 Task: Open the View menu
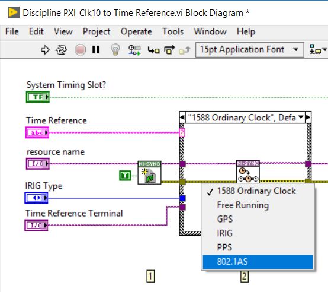63,31
